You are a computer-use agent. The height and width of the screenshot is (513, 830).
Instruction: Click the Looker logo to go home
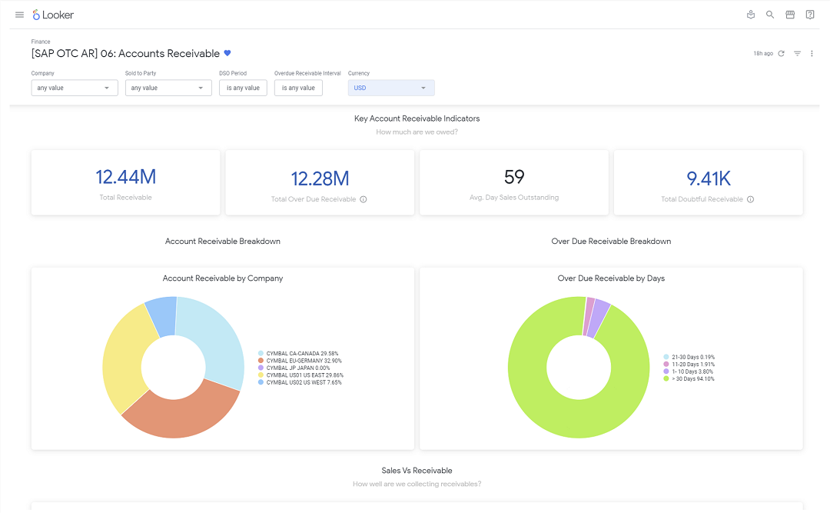point(53,15)
